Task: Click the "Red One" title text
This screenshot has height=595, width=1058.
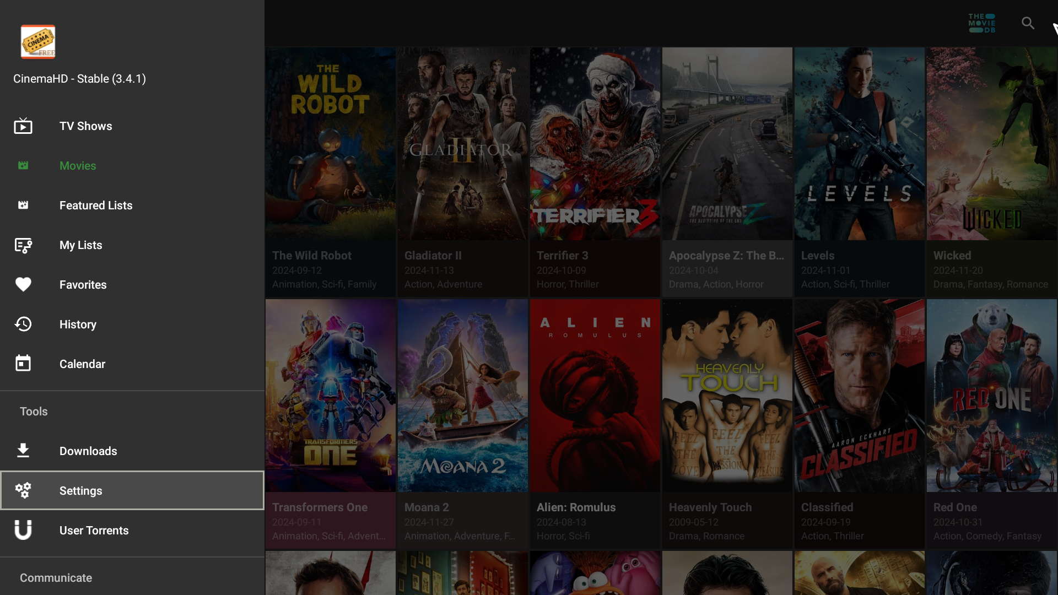Action: (955, 507)
